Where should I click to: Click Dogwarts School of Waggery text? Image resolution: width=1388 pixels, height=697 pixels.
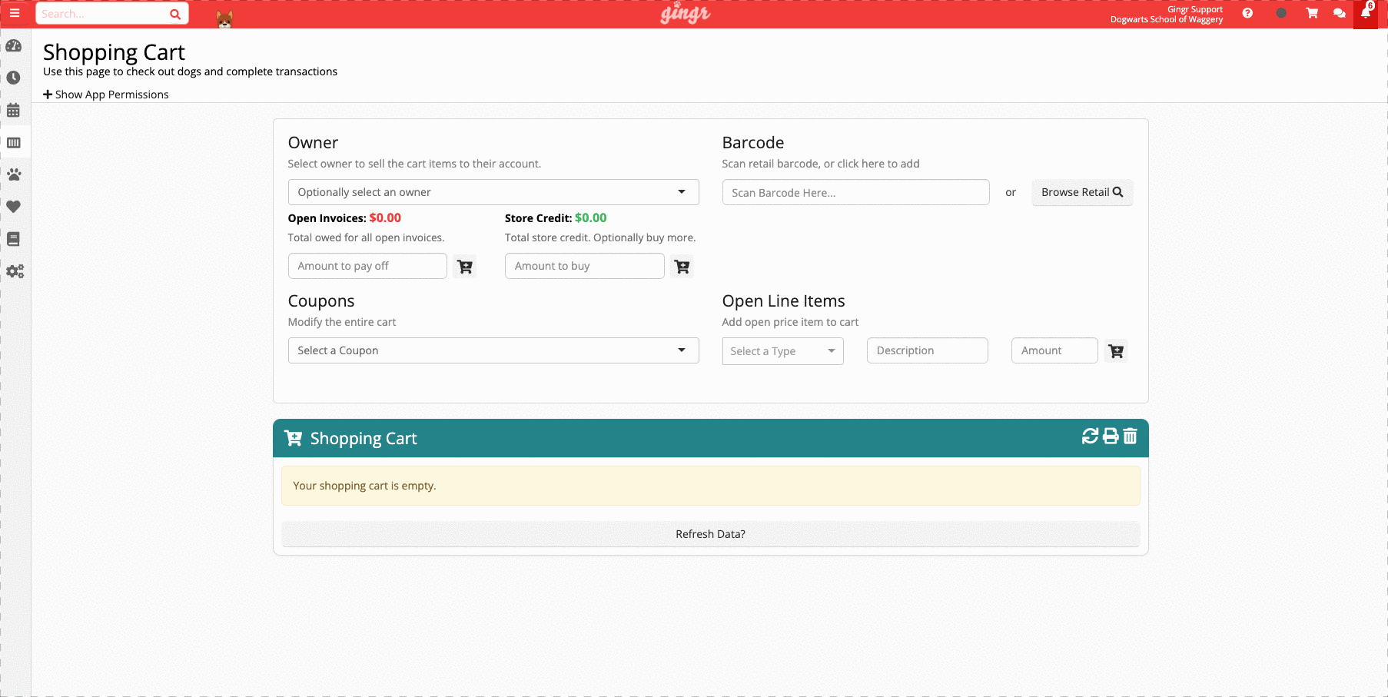1166,20
